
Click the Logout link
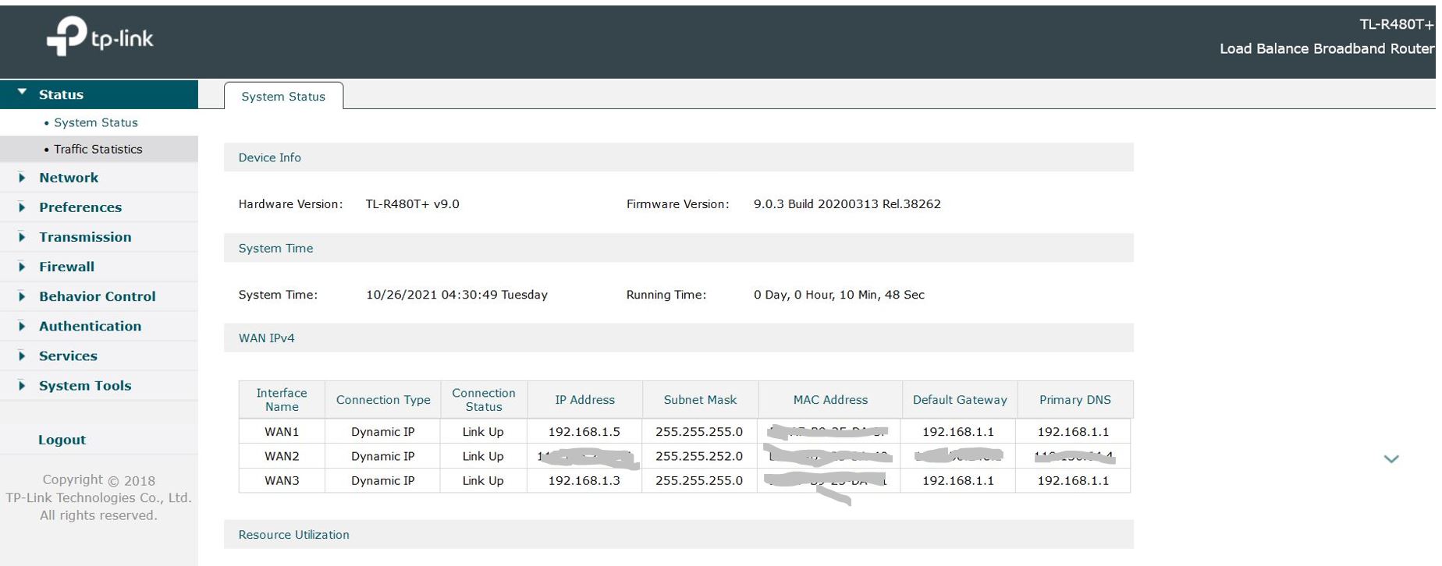point(62,440)
